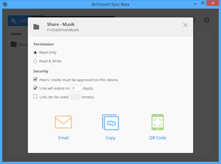The image size is (221, 164).
Task: Click the F:\OneDrive\Musik path text
Action: (63, 30)
